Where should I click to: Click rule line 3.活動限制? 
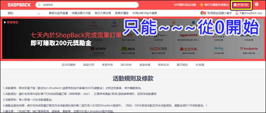point(28,99)
